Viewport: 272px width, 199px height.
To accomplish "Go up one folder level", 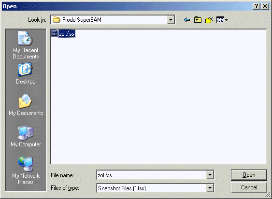I will [x=198, y=20].
